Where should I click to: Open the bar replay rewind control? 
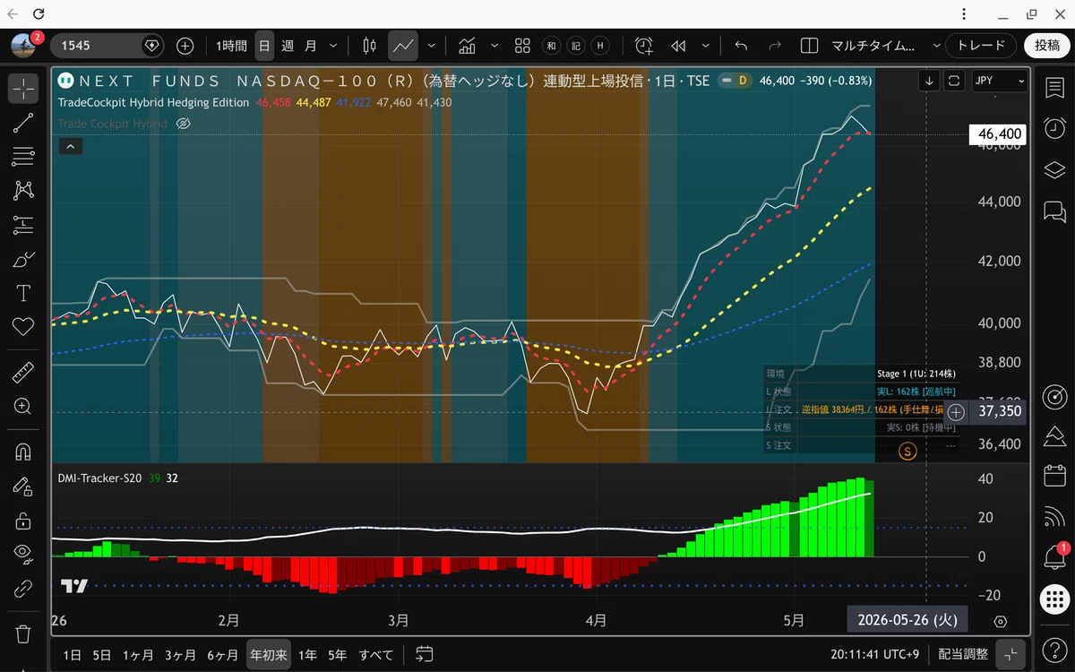click(678, 46)
